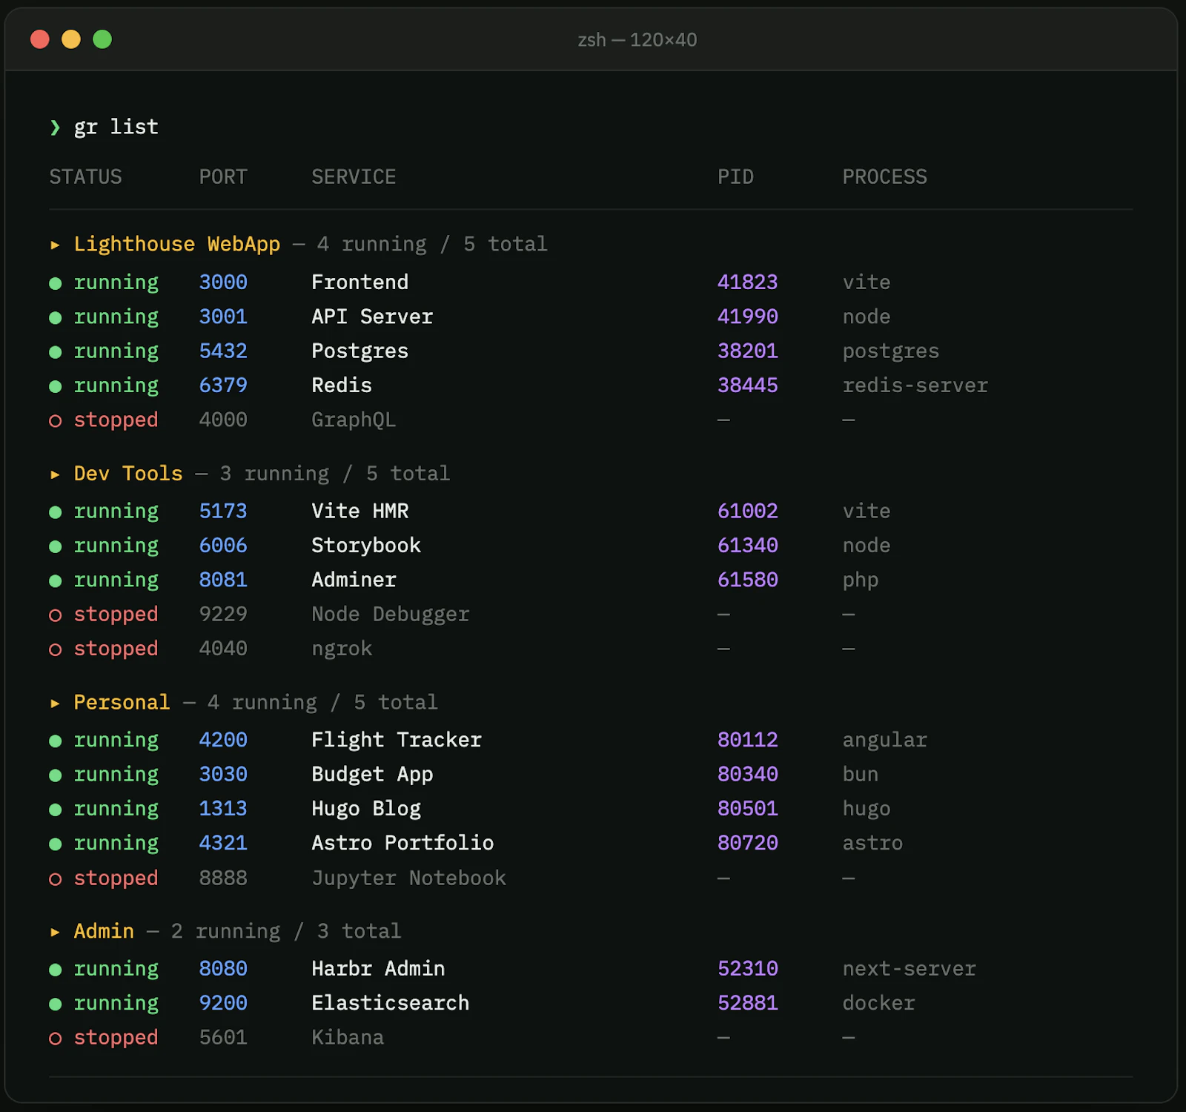Click the docker process name
Screen dimensions: 1186x1112
(879, 1003)
